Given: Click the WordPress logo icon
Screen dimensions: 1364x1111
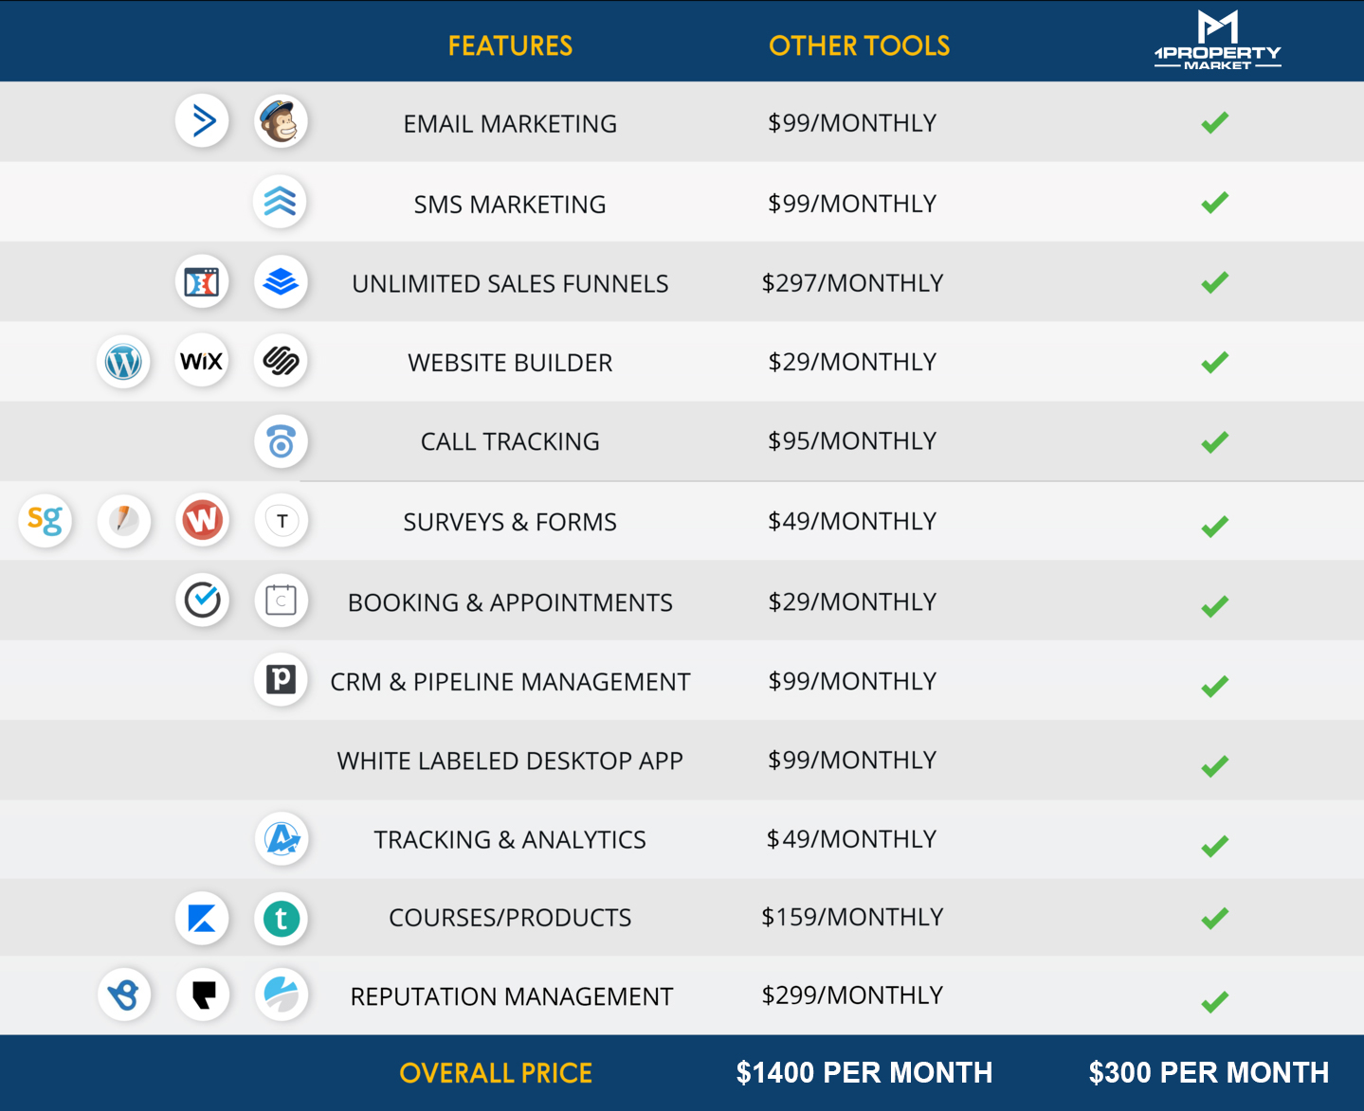Looking at the screenshot, I should pos(123,361).
